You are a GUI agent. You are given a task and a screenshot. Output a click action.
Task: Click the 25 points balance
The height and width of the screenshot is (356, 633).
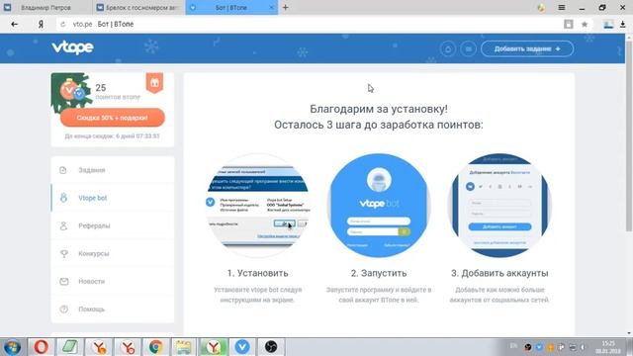click(x=101, y=88)
